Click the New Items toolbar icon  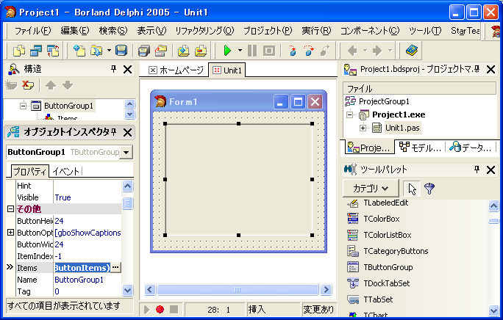coord(79,51)
